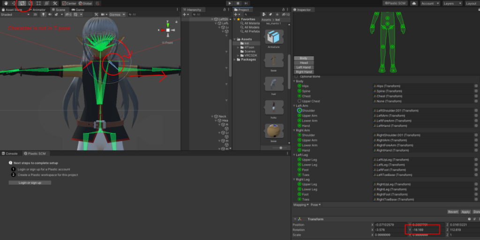This screenshot has height=240, width=480.
Task: Collapse the LeftSh hierarchy item
Action: pos(212,19)
